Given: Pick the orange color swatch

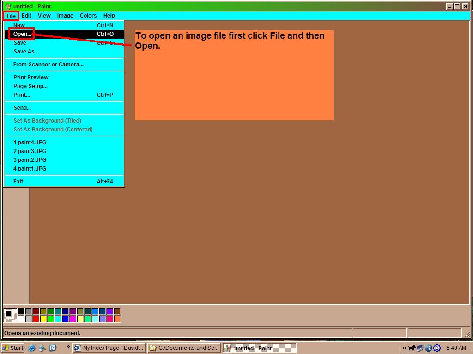Looking at the screenshot, I should pyautogui.click(x=117, y=319).
